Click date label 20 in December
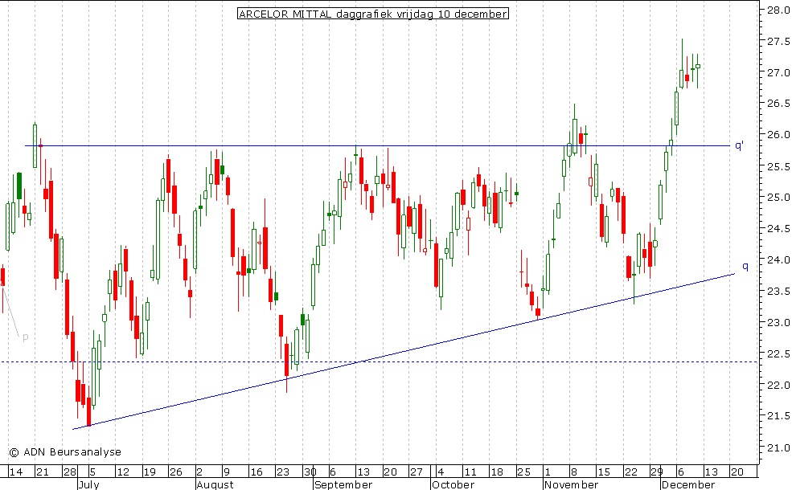This screenshot has height=490, width=792. (737, 472)
